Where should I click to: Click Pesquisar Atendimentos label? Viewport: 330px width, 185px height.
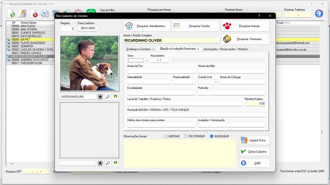[151, 26]
